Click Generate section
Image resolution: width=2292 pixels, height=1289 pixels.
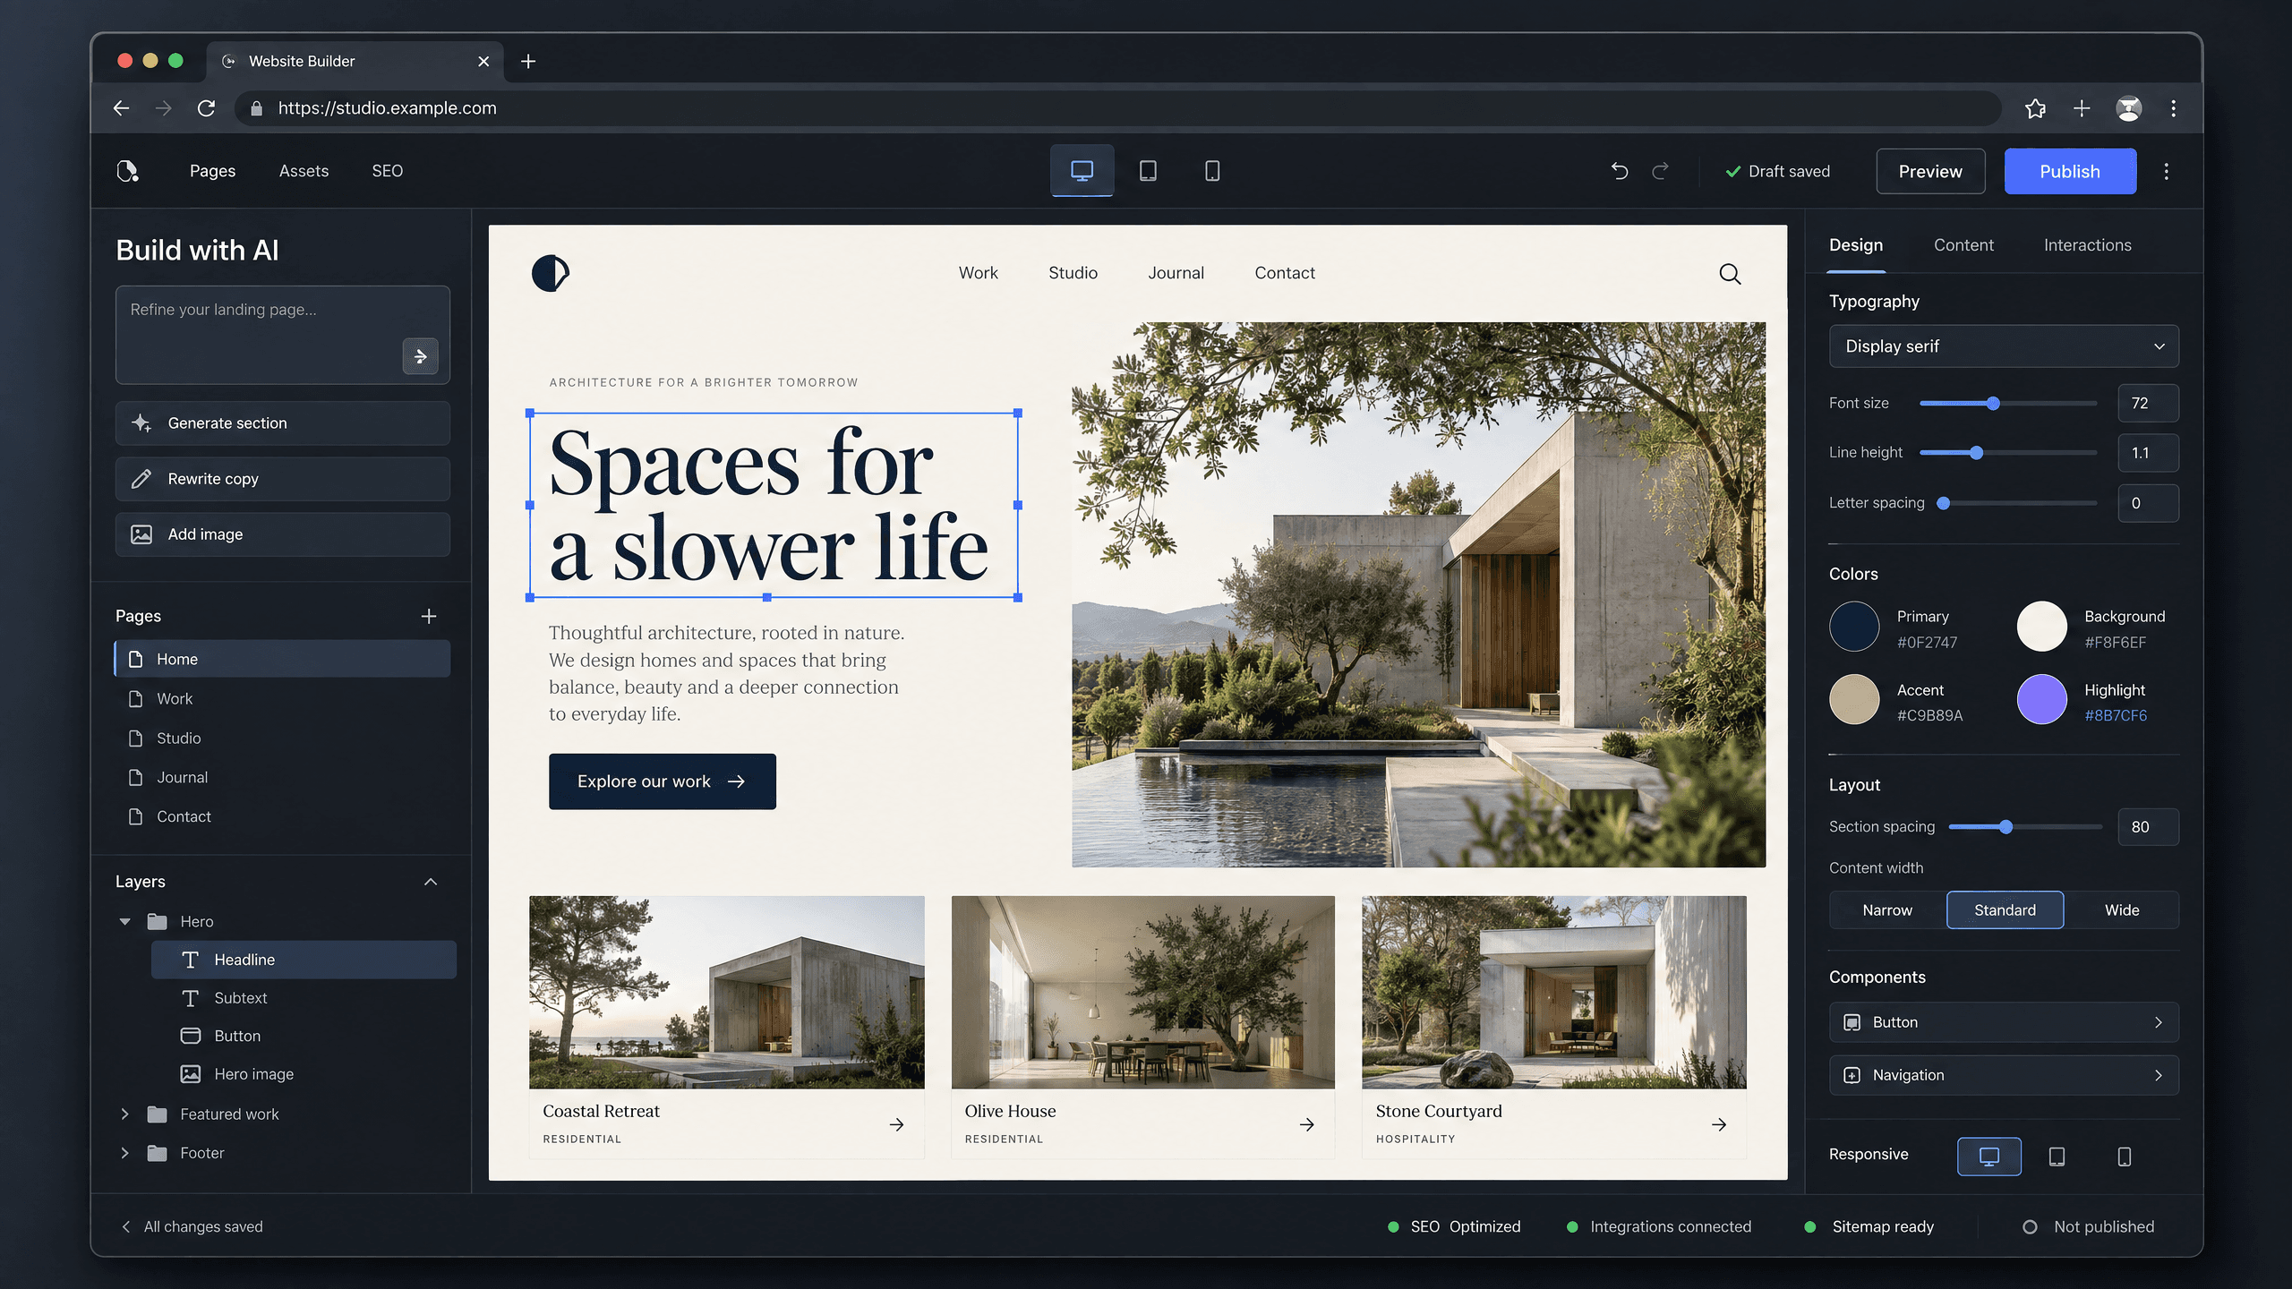point(282,423)
